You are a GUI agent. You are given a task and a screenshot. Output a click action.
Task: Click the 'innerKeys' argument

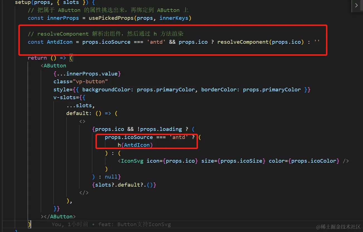tap(174, 18)
